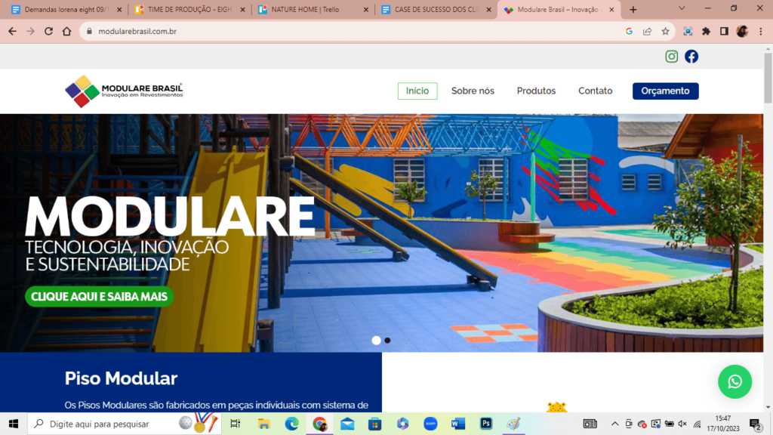Click the site info lock icon

pyautogui.click(x=89, y=31)
